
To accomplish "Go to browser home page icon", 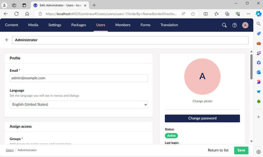I will (x=27, y=14).
